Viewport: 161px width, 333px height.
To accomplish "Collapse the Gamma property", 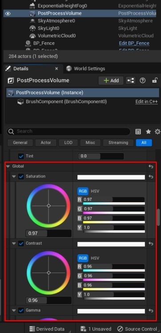I will click(14, 310).
